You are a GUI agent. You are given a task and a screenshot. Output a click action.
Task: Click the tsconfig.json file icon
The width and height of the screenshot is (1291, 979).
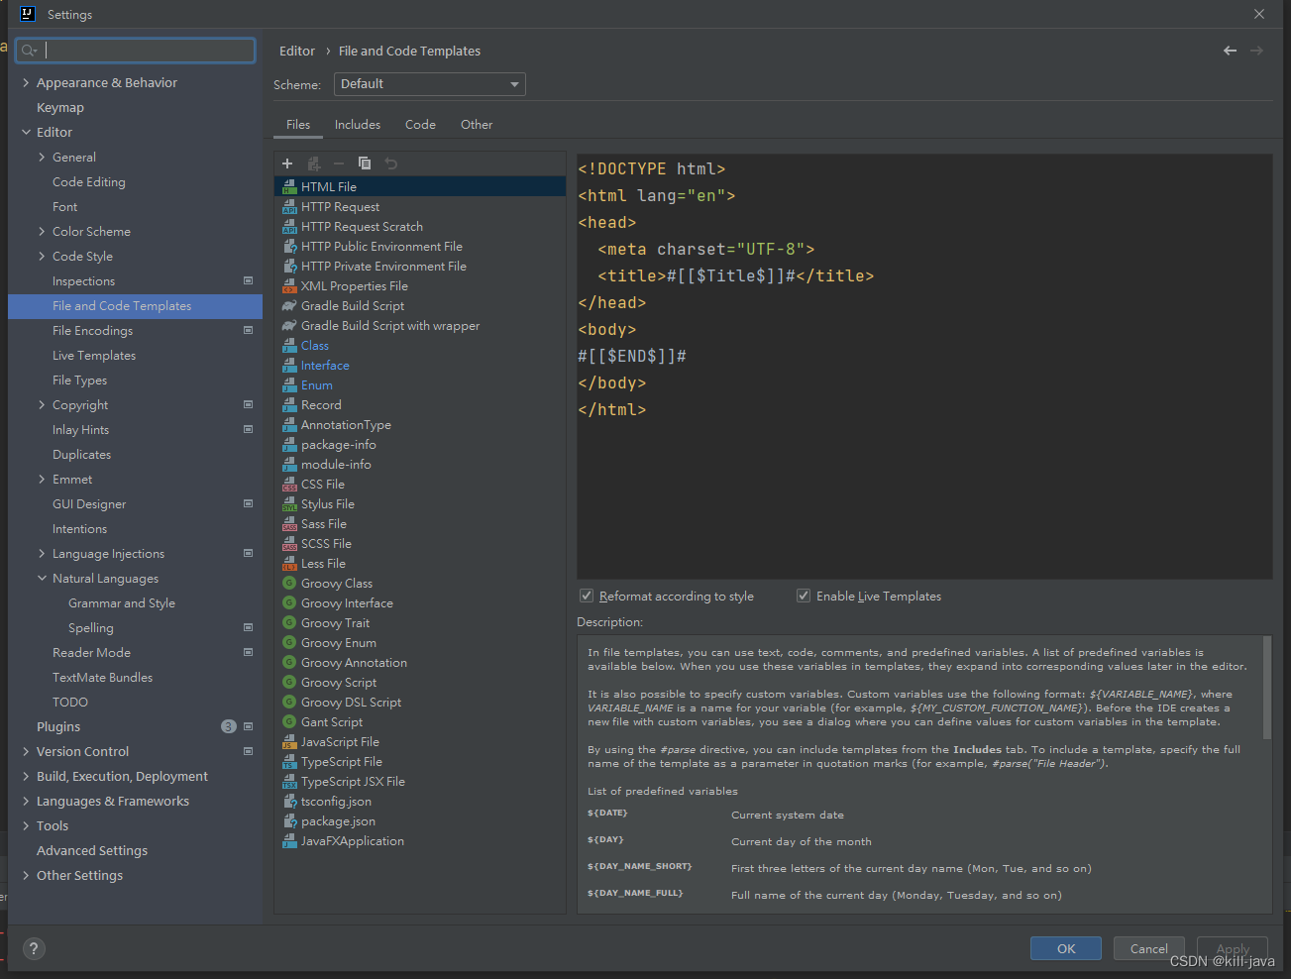(289, 801)
